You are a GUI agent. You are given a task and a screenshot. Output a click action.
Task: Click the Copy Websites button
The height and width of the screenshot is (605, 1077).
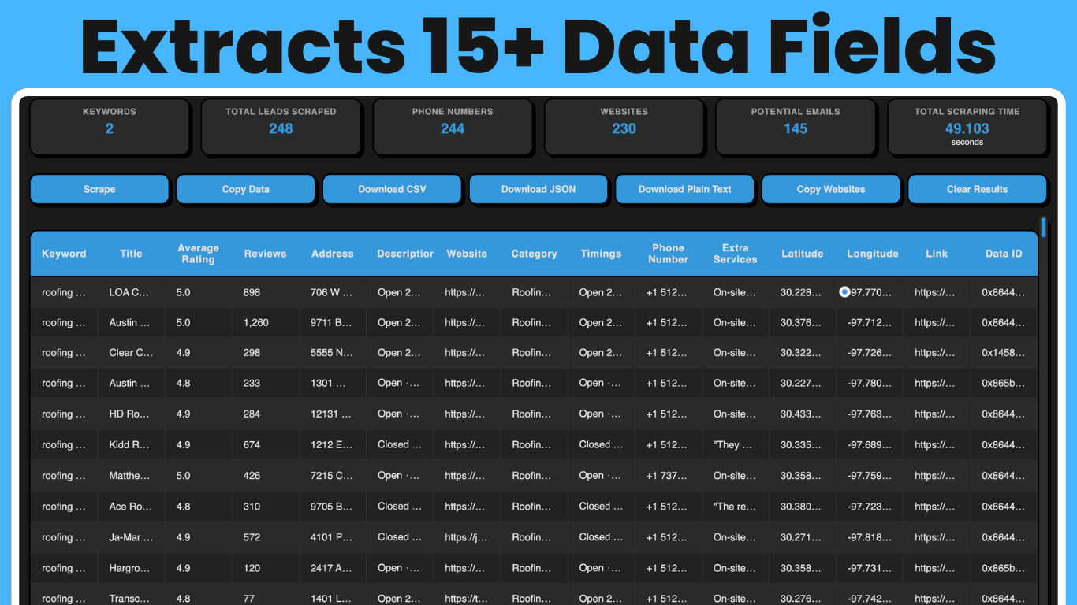tap(831, 189)
